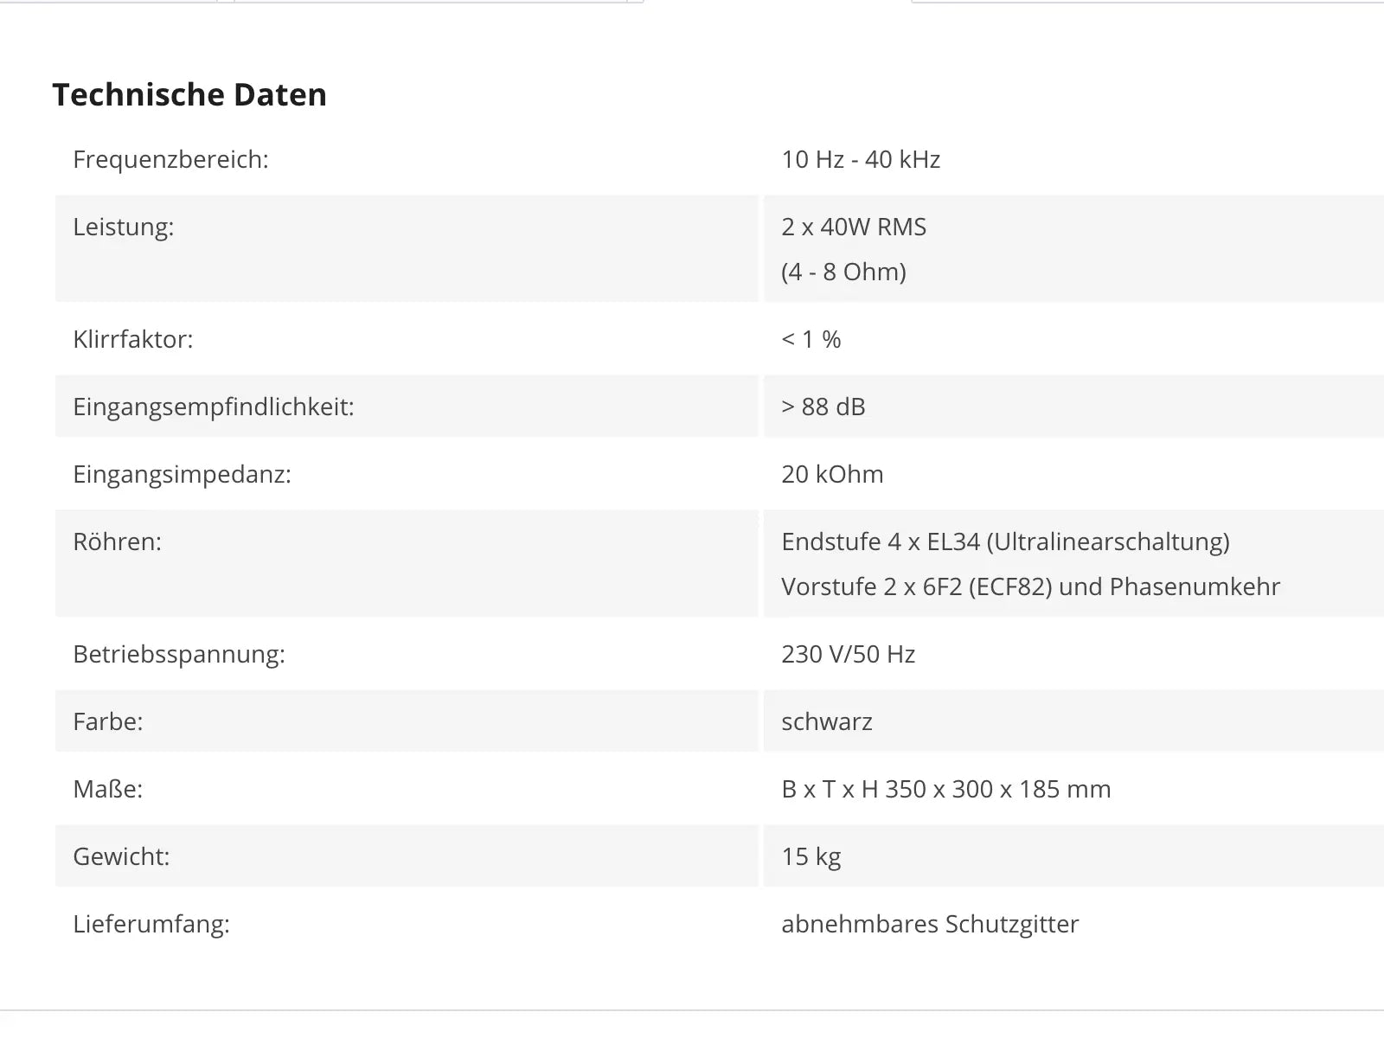Image resolution: width=1384 pixels, height=1038 pixels.
Task: Click the B x T x H dimensions value
Action: point(946,789)
